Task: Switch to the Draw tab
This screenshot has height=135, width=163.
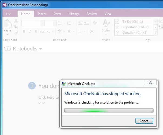Action: tap(57, 14)
